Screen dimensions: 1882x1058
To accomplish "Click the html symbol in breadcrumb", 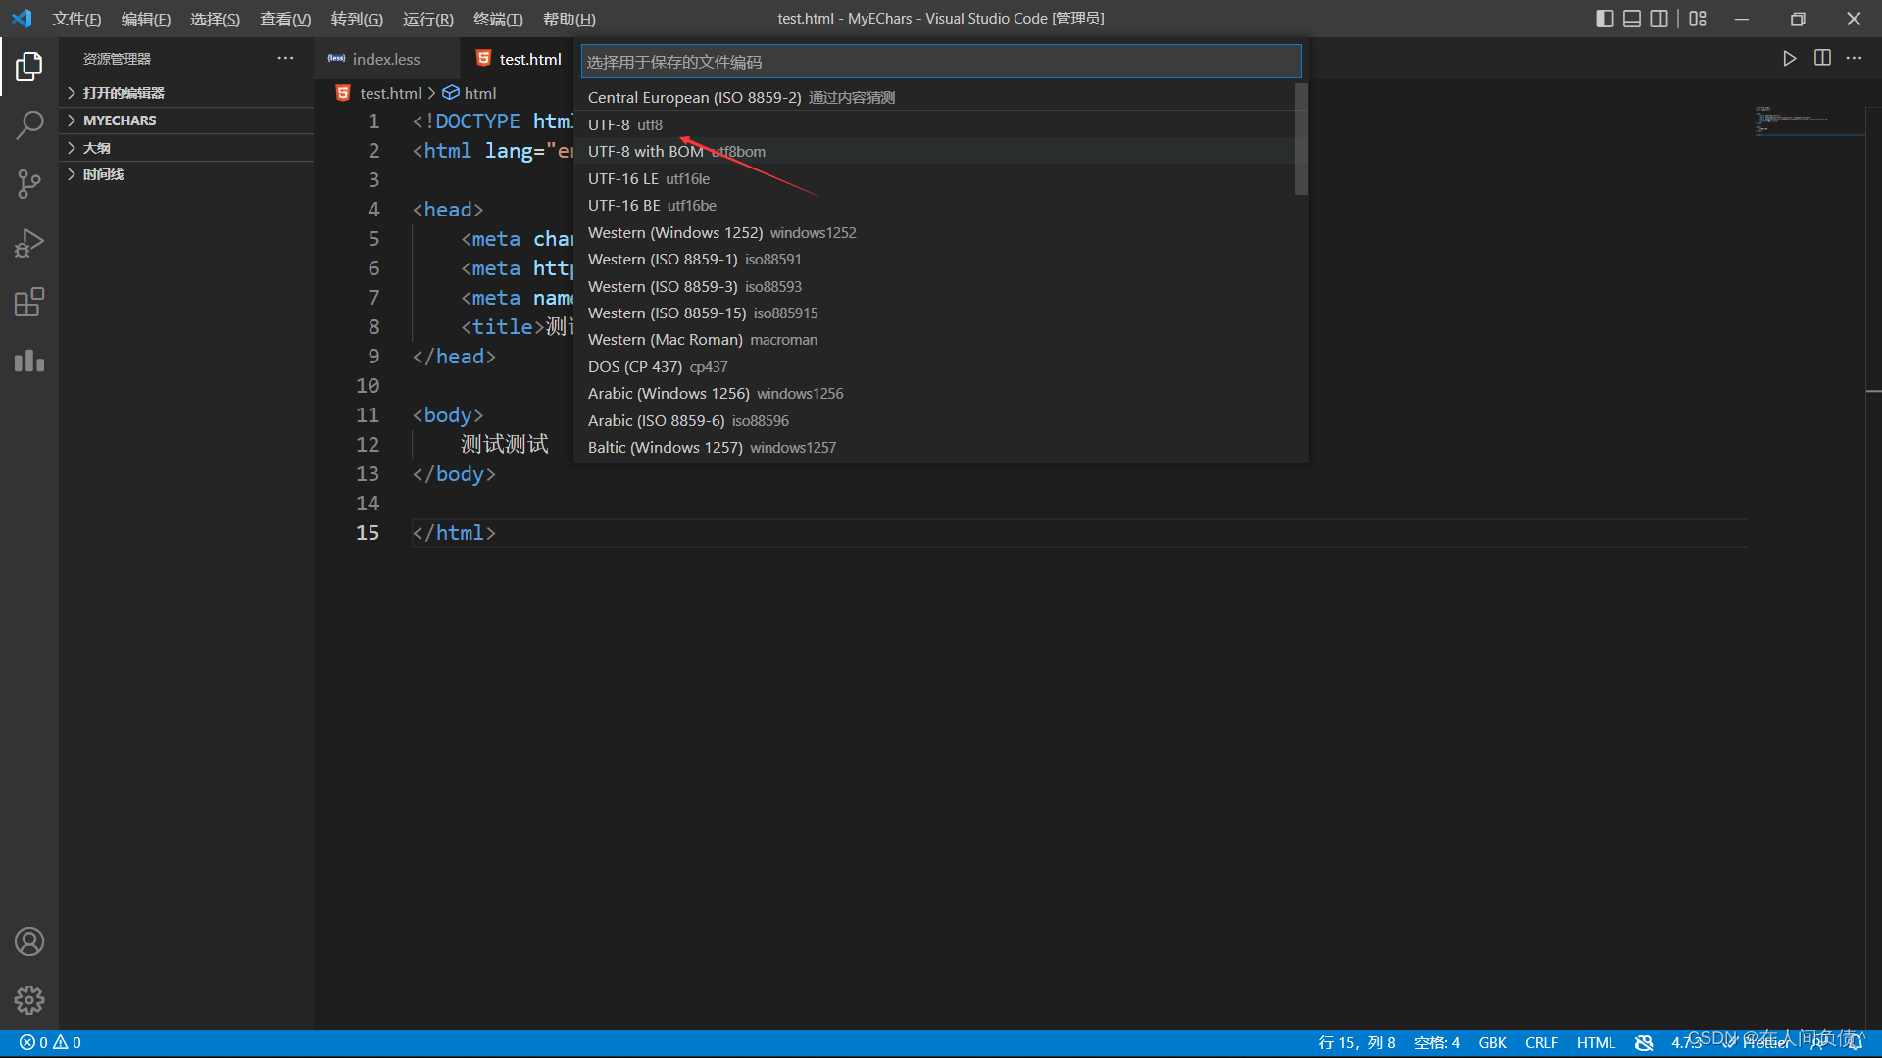I will [470, 93].
